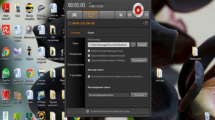Click the disk usage progress bar
Image resolution: width=215 pixels, height=120 pixels.
[x=97, y=3]
